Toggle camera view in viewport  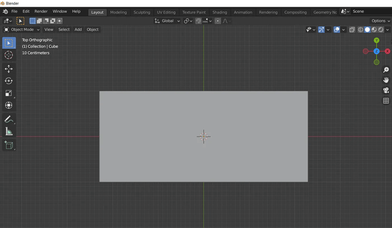(x=386, y=90)
